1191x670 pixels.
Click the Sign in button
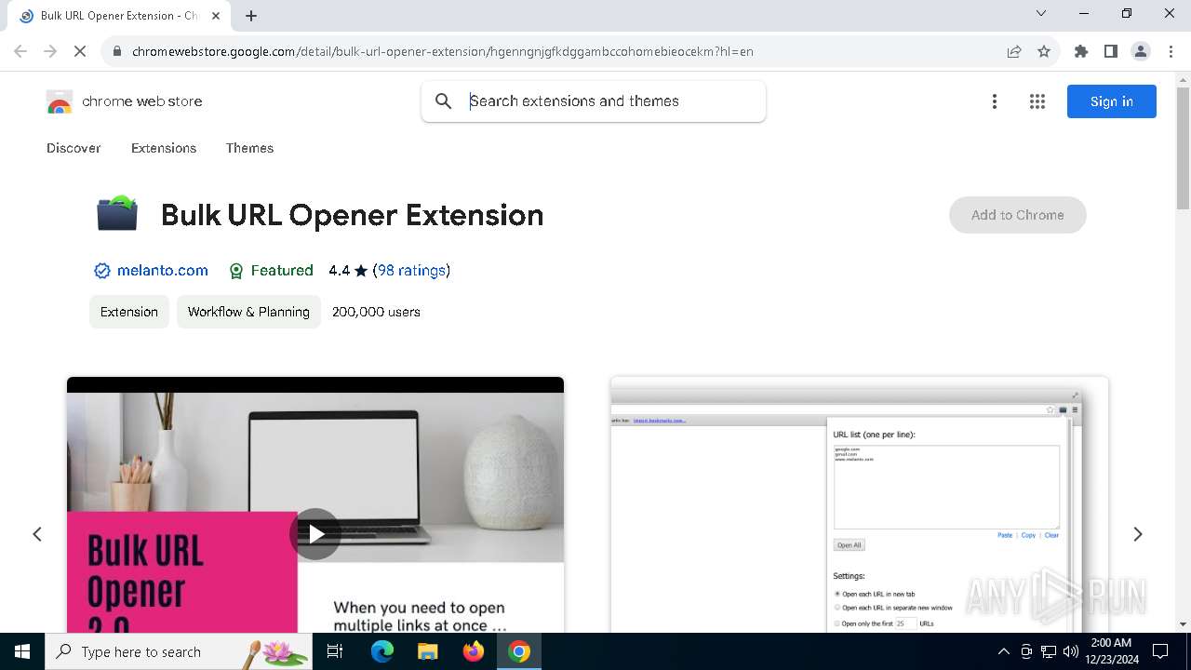(x=1112, y=101)
